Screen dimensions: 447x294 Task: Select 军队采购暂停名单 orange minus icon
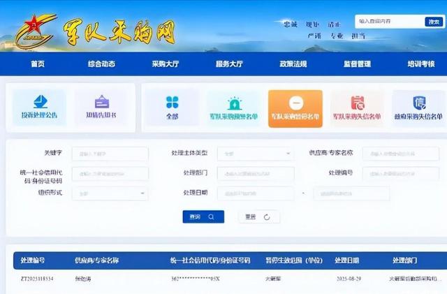296,103
